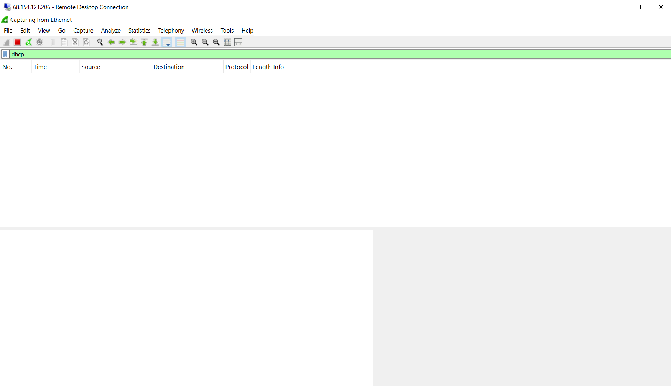Open the Telephony menu
671x386 pixels.
point(171,31)
